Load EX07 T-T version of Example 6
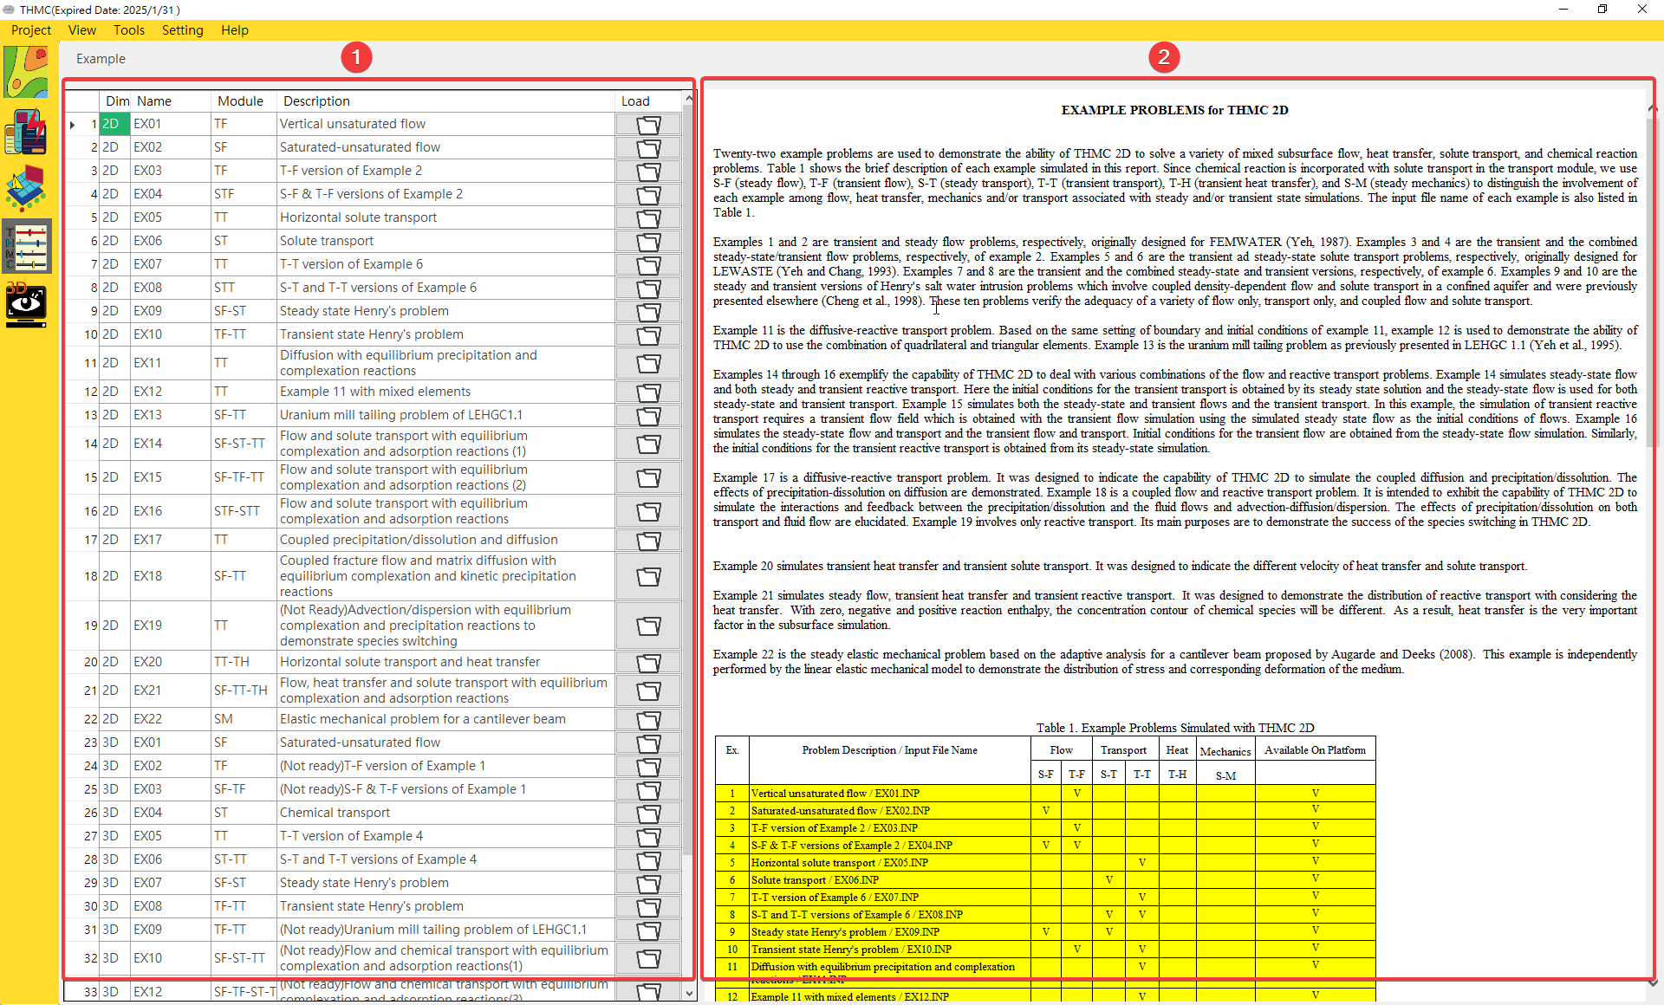Viewport: 1664px width, 1005px height. click(x=648, y=264)
